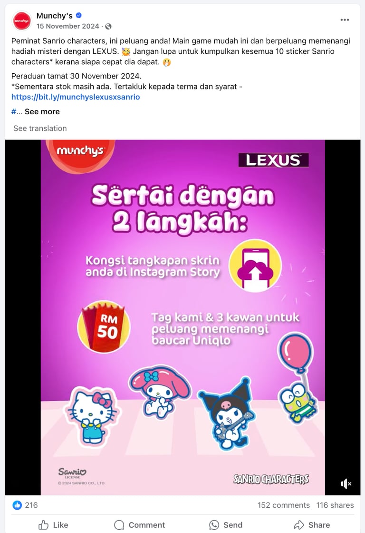Open the three-dot post options menu
This screenshot has width=365, height=533.
[x=345, y=20]
